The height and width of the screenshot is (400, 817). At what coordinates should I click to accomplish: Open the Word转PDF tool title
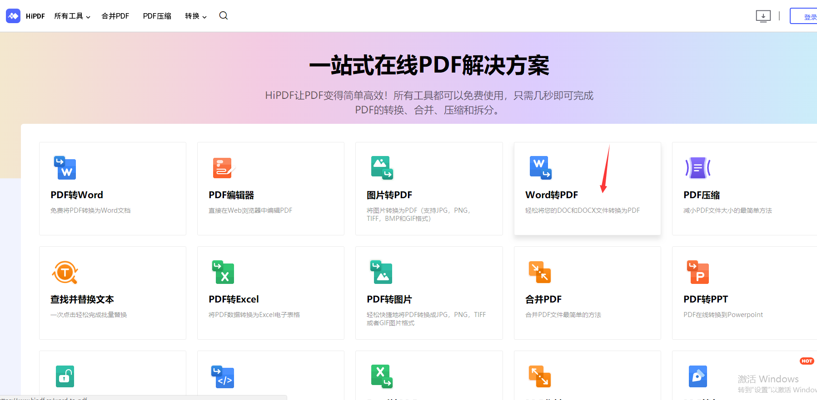(x=552, y=195)
